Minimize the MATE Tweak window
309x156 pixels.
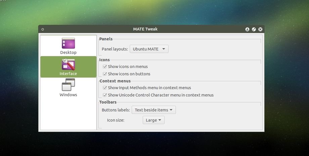tap(247, 29)
